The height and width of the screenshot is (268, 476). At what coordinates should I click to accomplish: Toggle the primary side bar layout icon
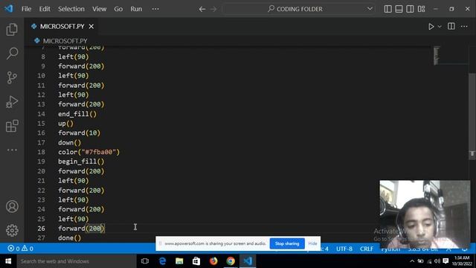click(387, 9)
